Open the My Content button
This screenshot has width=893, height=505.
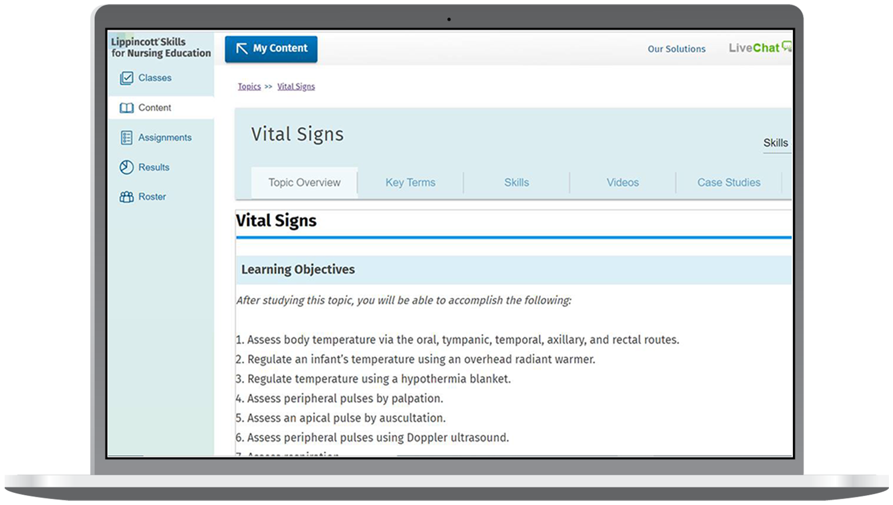coord(271,49)
